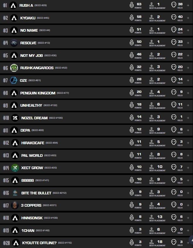Expand the Hnnsdnsk row details
The image size is (193, 248).
coord(188,218)
